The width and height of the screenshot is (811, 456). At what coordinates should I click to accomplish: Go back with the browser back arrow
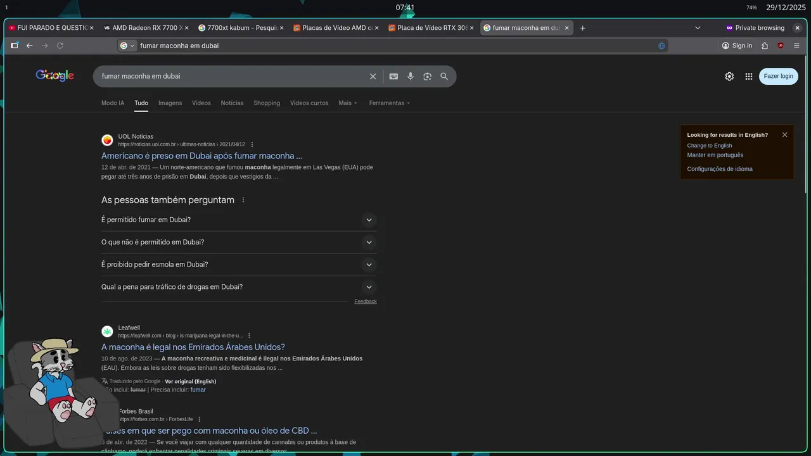click(x=29, y=46)
